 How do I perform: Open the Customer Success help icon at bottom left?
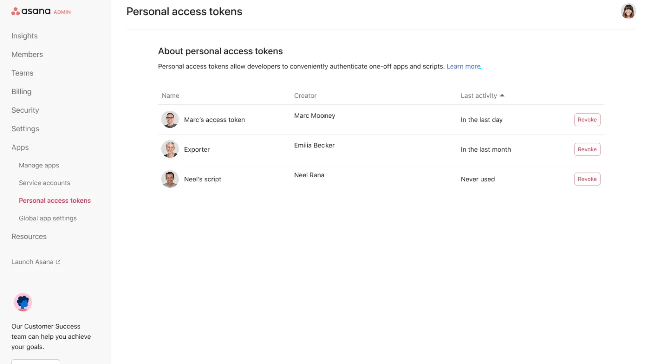pyautogui.click(x=23, y=302)
